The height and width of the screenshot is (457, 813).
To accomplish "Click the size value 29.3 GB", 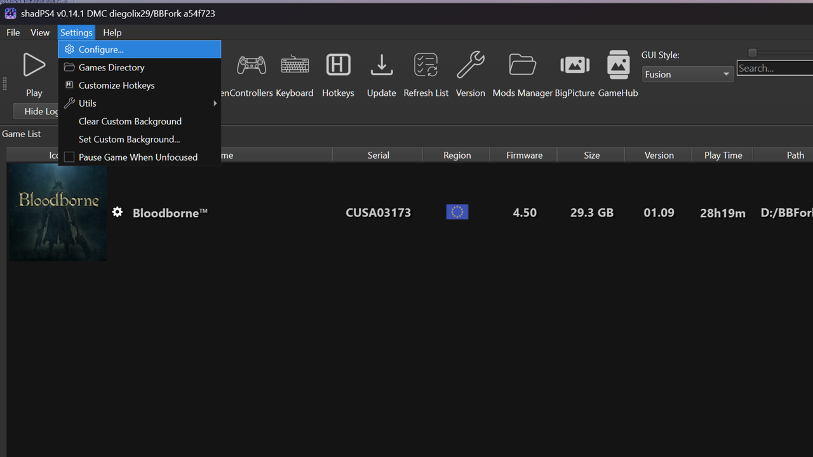I will click(x=592, y=213).
